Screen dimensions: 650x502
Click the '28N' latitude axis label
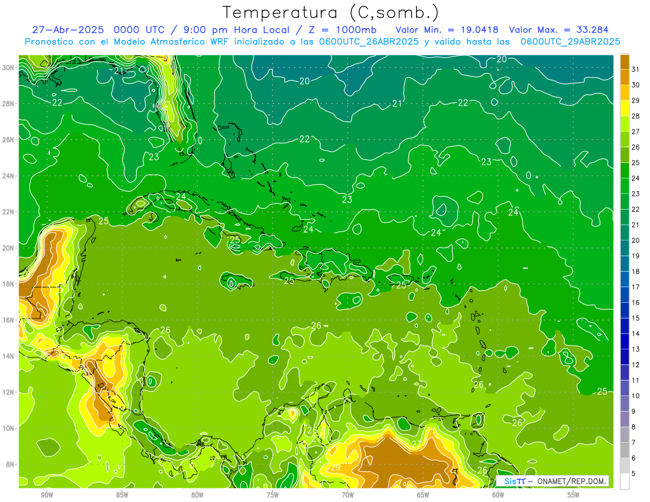click(x=9, y=103)
